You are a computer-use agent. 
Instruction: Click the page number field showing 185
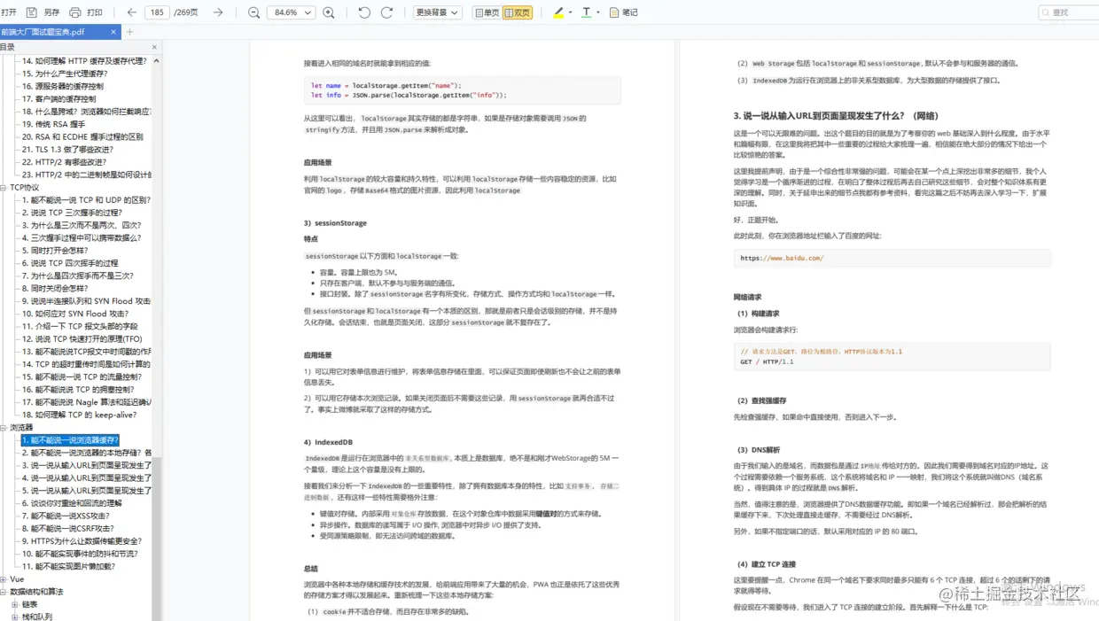(158, 12)
